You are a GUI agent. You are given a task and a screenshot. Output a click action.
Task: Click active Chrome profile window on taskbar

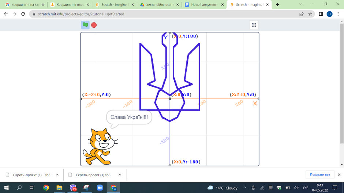pyautogui.click(x=113, y=188)
